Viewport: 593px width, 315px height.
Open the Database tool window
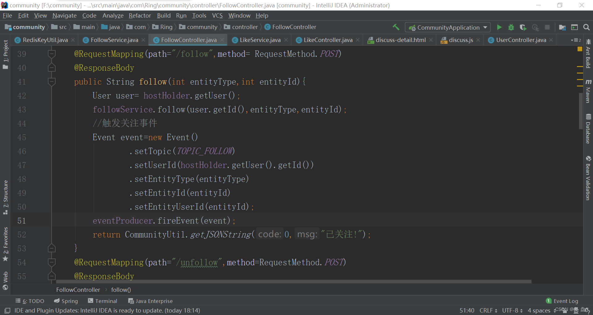(x=588, y=128)
